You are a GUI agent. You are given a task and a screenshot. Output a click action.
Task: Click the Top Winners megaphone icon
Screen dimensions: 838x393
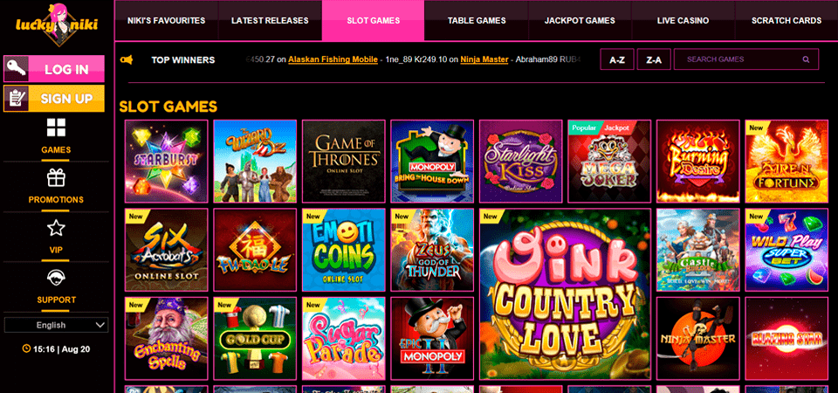(x=127, y=60)
